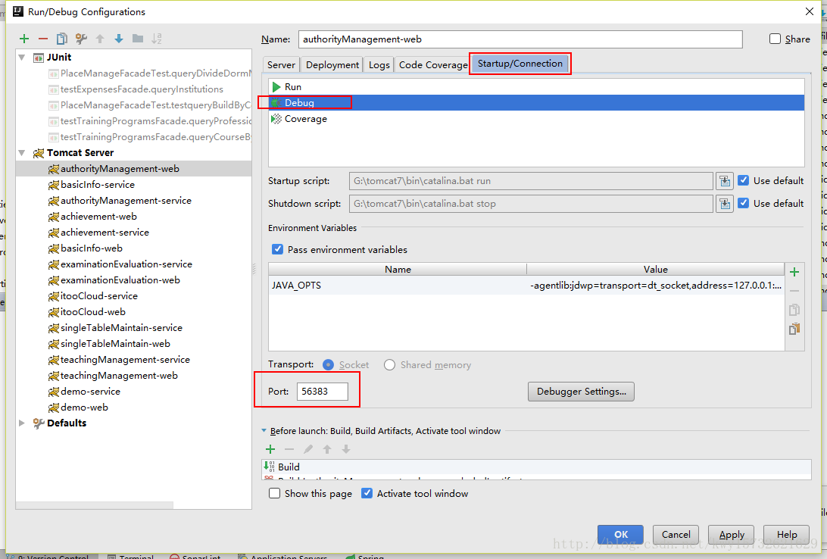Create a new folder for configurations

[x=138, y=39]
